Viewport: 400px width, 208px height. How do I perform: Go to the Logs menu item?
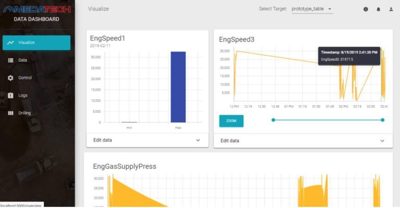point(23,95)
